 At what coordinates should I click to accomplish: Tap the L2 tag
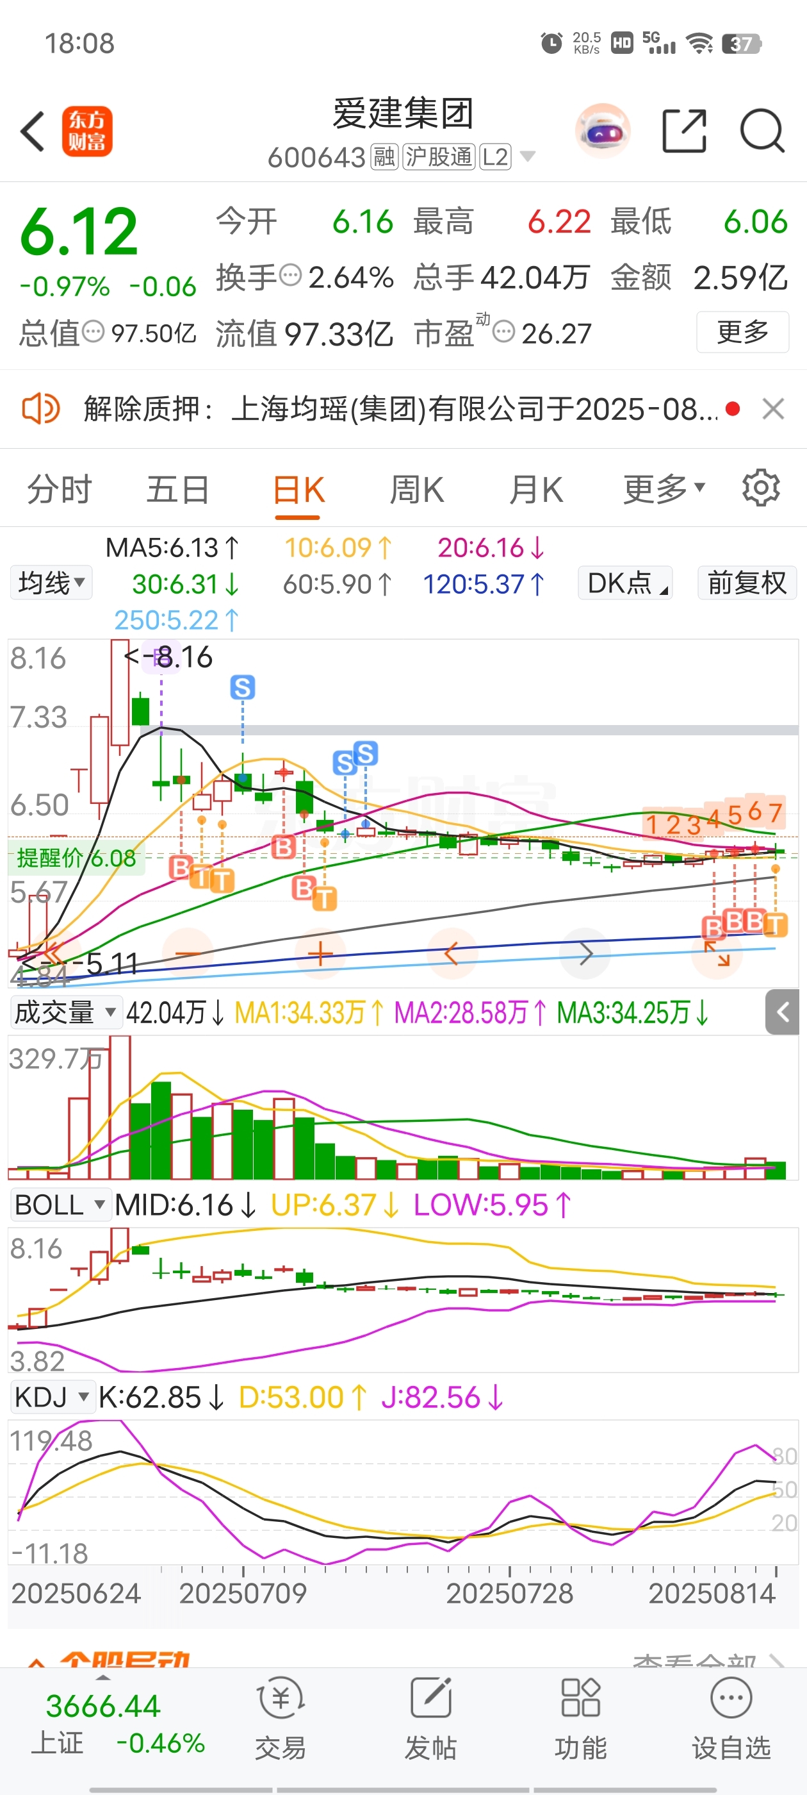[495, 157]
